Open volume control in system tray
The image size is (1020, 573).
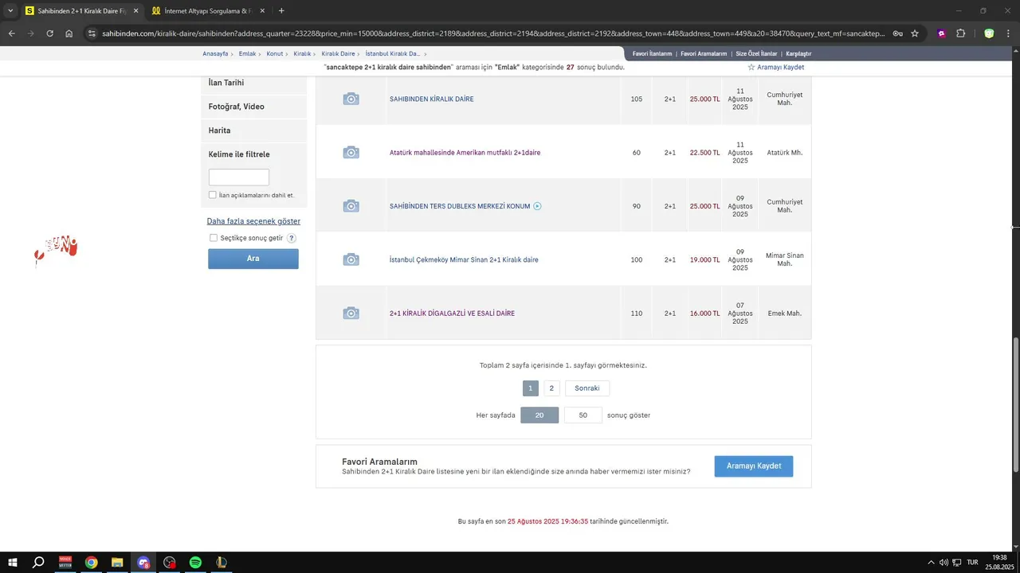tap(943, 563)
